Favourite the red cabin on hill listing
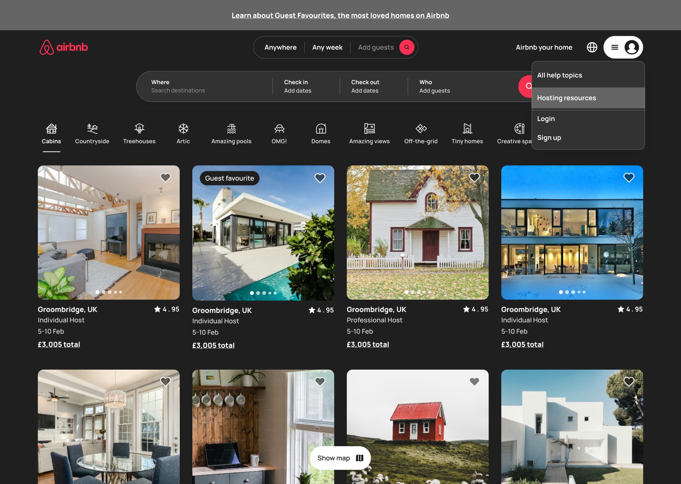The width and height of the screenshot is (681, 484). click(x=474, y=382)
